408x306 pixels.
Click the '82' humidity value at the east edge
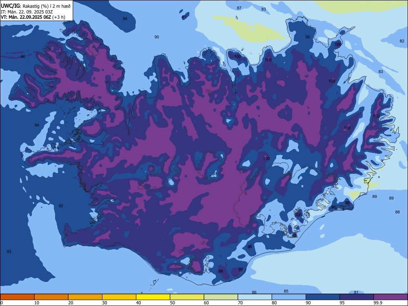coord(402,41)
